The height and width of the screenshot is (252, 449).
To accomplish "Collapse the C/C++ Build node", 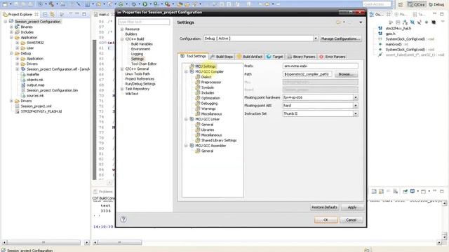I will (x=122, y=39).
